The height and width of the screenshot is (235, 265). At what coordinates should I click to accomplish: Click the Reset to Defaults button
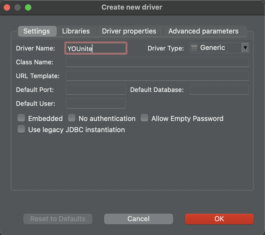[x=58, y=219]
